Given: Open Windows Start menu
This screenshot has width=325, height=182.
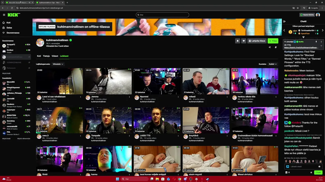Looking at the screenshot, I should 117,179.
